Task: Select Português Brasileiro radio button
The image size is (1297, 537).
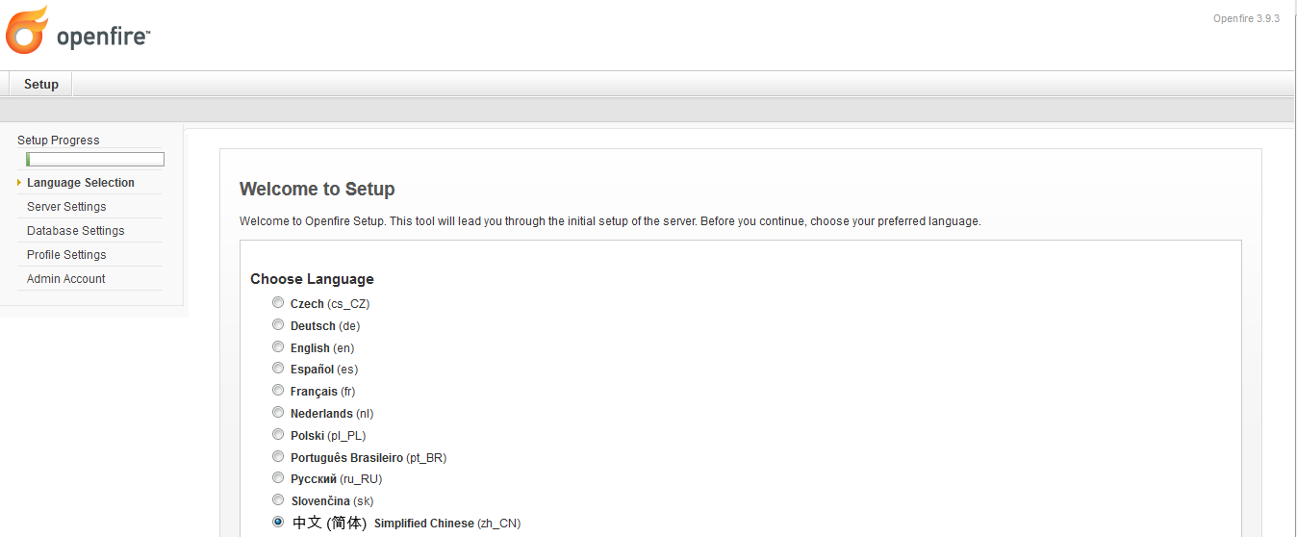Action: click(x=278, y=457)
